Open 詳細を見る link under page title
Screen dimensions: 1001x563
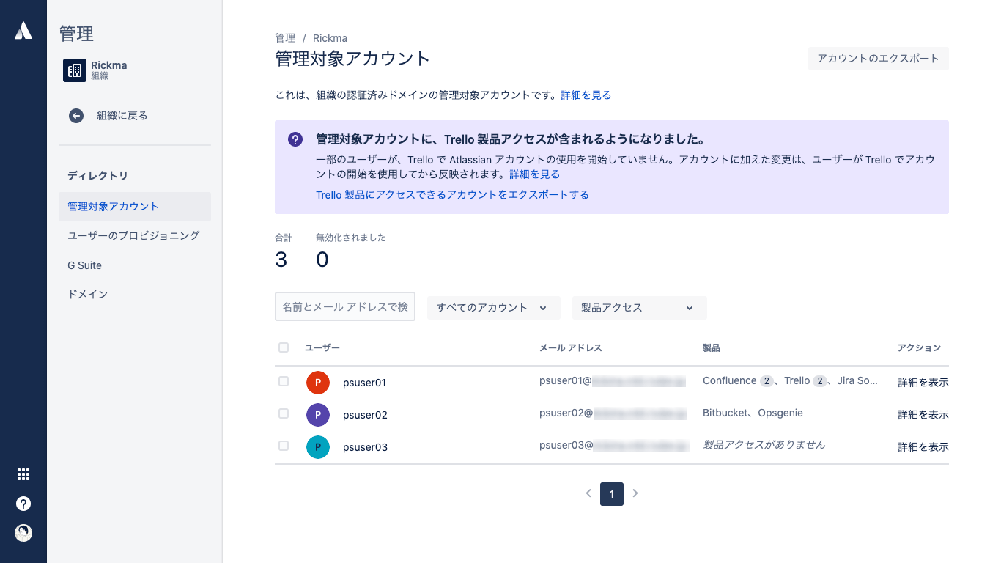click(586, 95)
